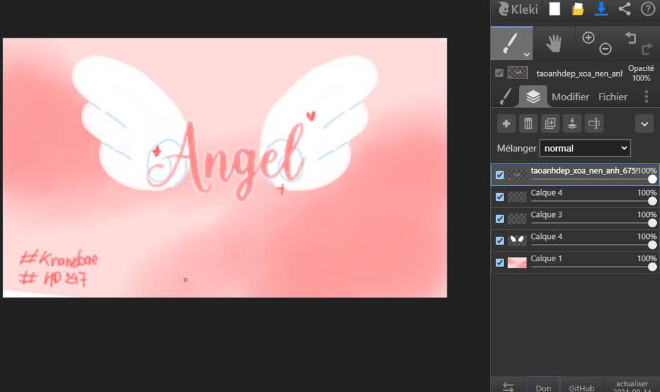This screenshot has width=660, height=392.
Task: Delete layer using trash icon
Action: [528, 124]
